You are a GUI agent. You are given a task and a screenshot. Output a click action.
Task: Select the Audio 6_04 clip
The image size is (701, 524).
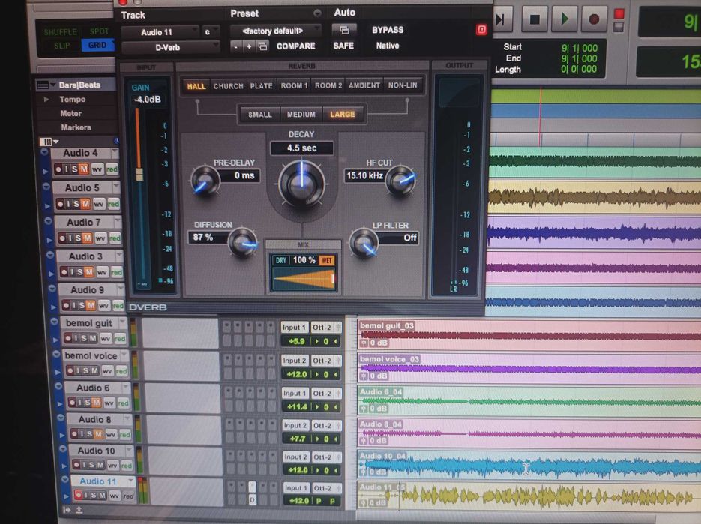click(x=529, y=400)
